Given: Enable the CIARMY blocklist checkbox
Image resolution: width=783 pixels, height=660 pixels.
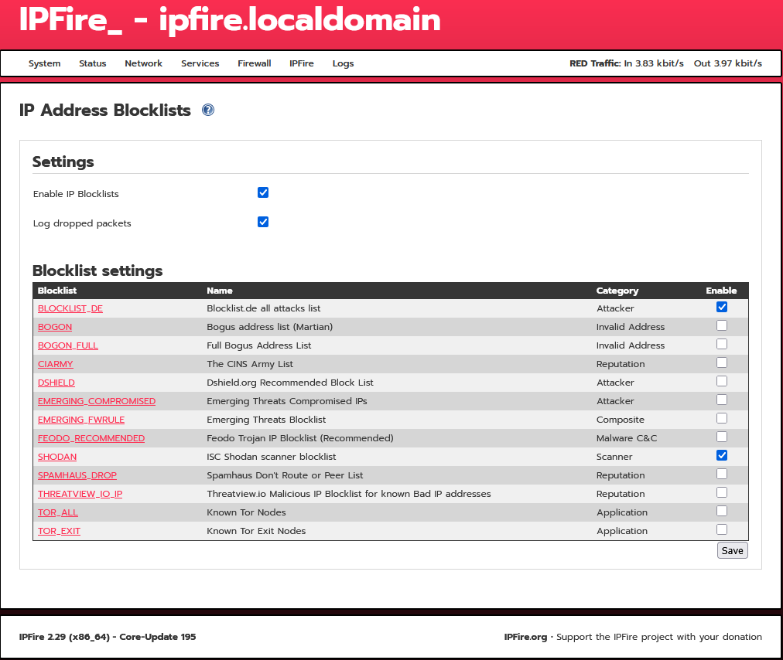Looking at the screenshot, I should pos(722,362).
